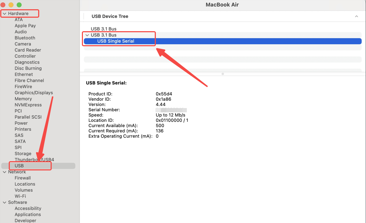Select Locations in the sidebar
Screen dimensions: 366x223
[25, 184]
